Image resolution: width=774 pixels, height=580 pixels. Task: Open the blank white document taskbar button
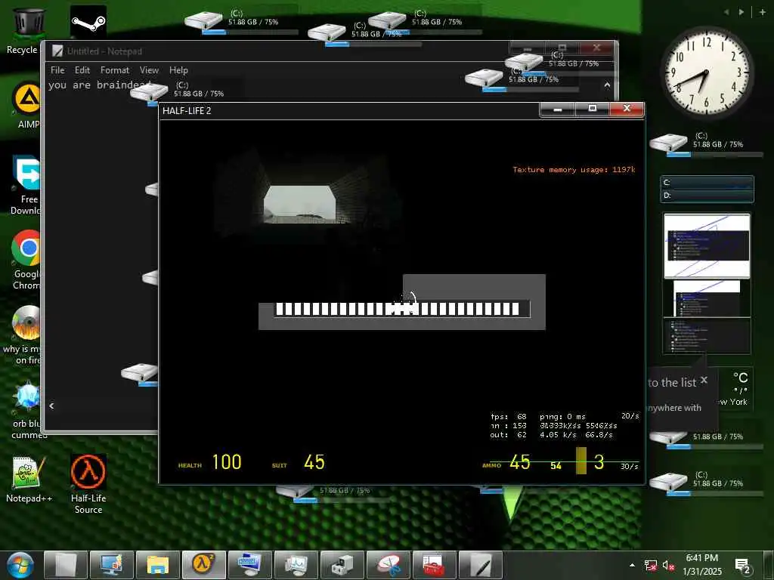coord(66,565)
